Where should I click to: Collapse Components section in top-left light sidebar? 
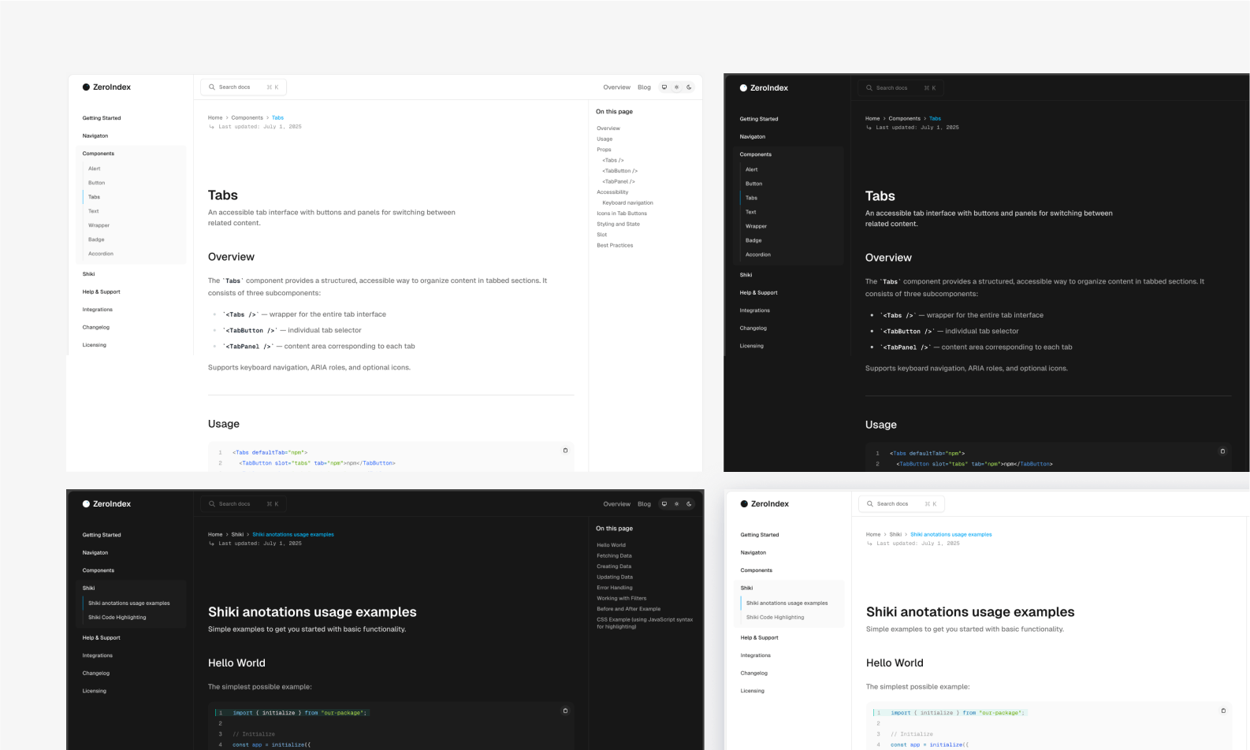[99, 154]
